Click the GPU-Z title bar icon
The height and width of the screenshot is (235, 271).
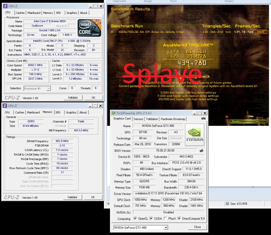pos(114,113)
